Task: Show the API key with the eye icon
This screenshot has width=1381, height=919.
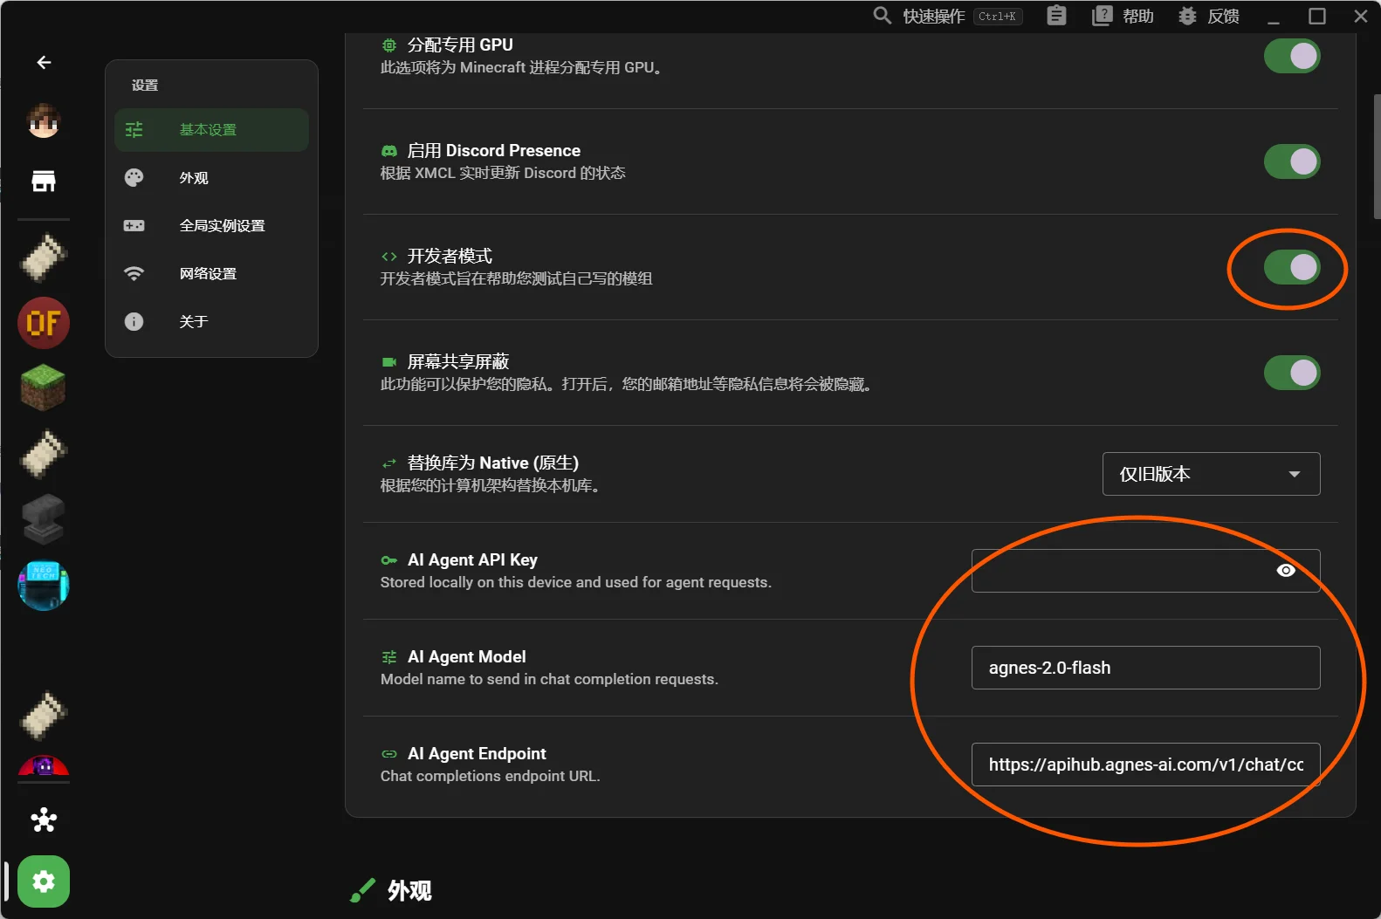Action: [1286, 571]
